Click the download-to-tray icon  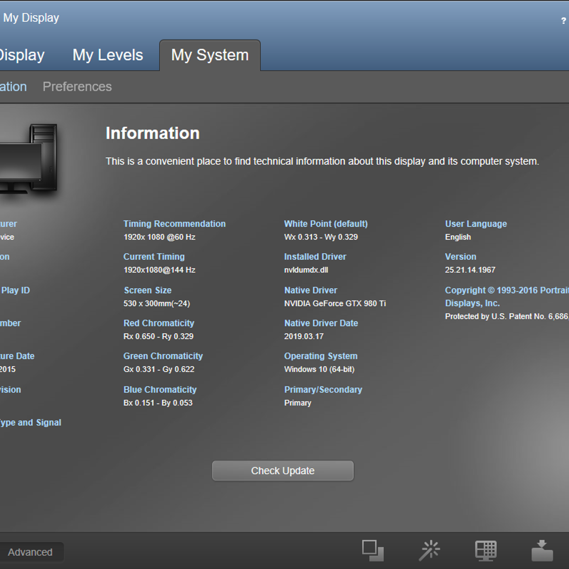[542, 551]
